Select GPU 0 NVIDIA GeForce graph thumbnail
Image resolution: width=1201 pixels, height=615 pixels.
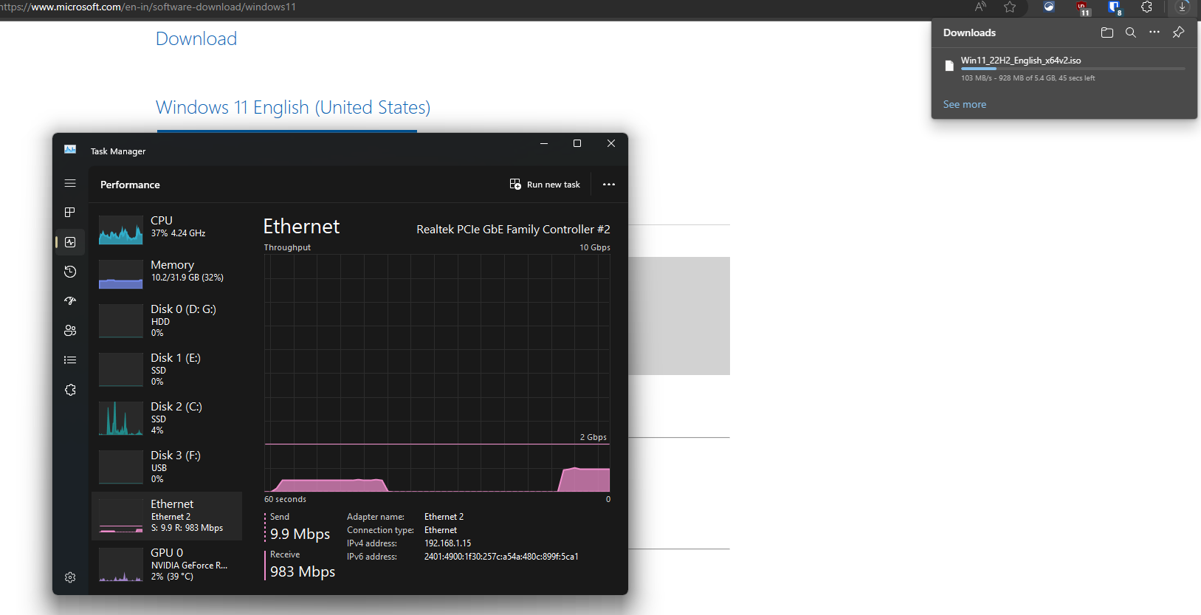point(121,565)
